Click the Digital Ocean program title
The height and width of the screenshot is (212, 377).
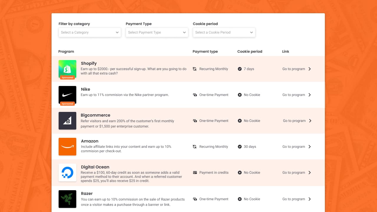pyautogui.click(x=95, y=167)
